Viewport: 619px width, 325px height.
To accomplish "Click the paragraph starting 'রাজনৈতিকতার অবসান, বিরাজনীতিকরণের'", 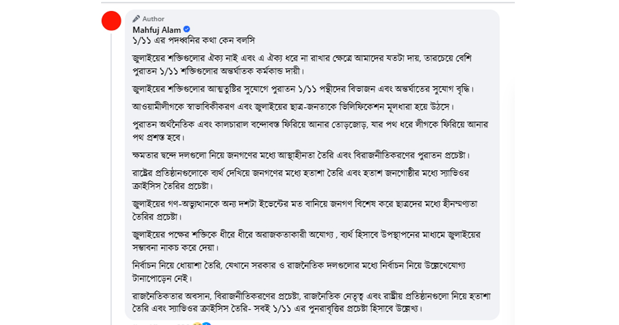I will [304, 302].
